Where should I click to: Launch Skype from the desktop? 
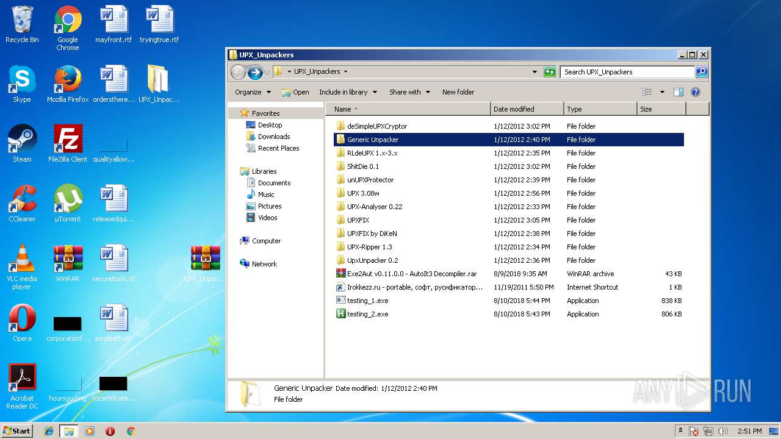[x=22, y=84]
